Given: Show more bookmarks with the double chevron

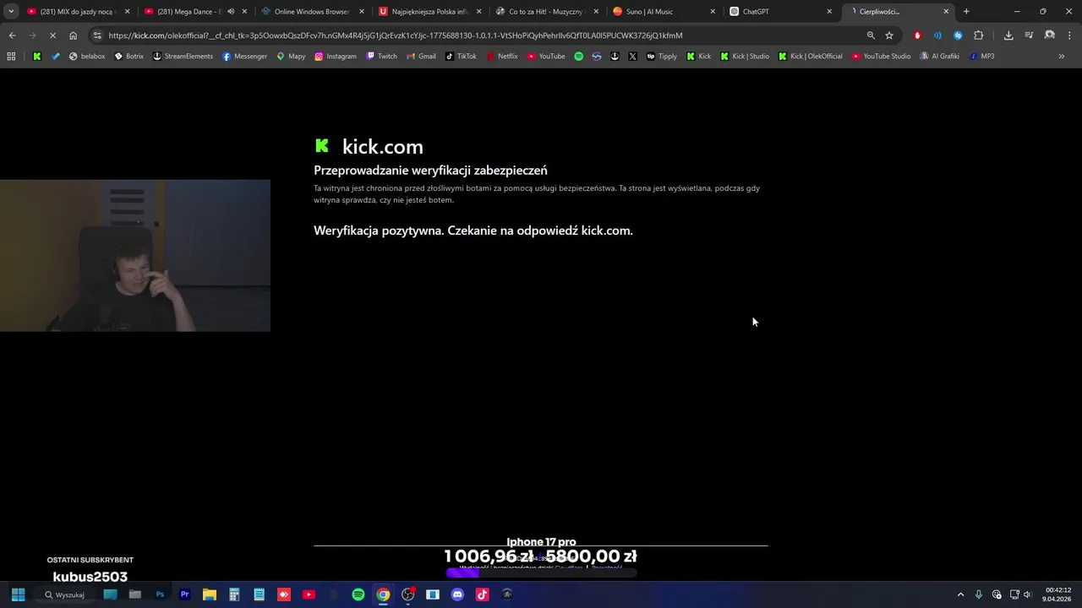Looking at the screenshot, I should click(x=1062, y=57).
